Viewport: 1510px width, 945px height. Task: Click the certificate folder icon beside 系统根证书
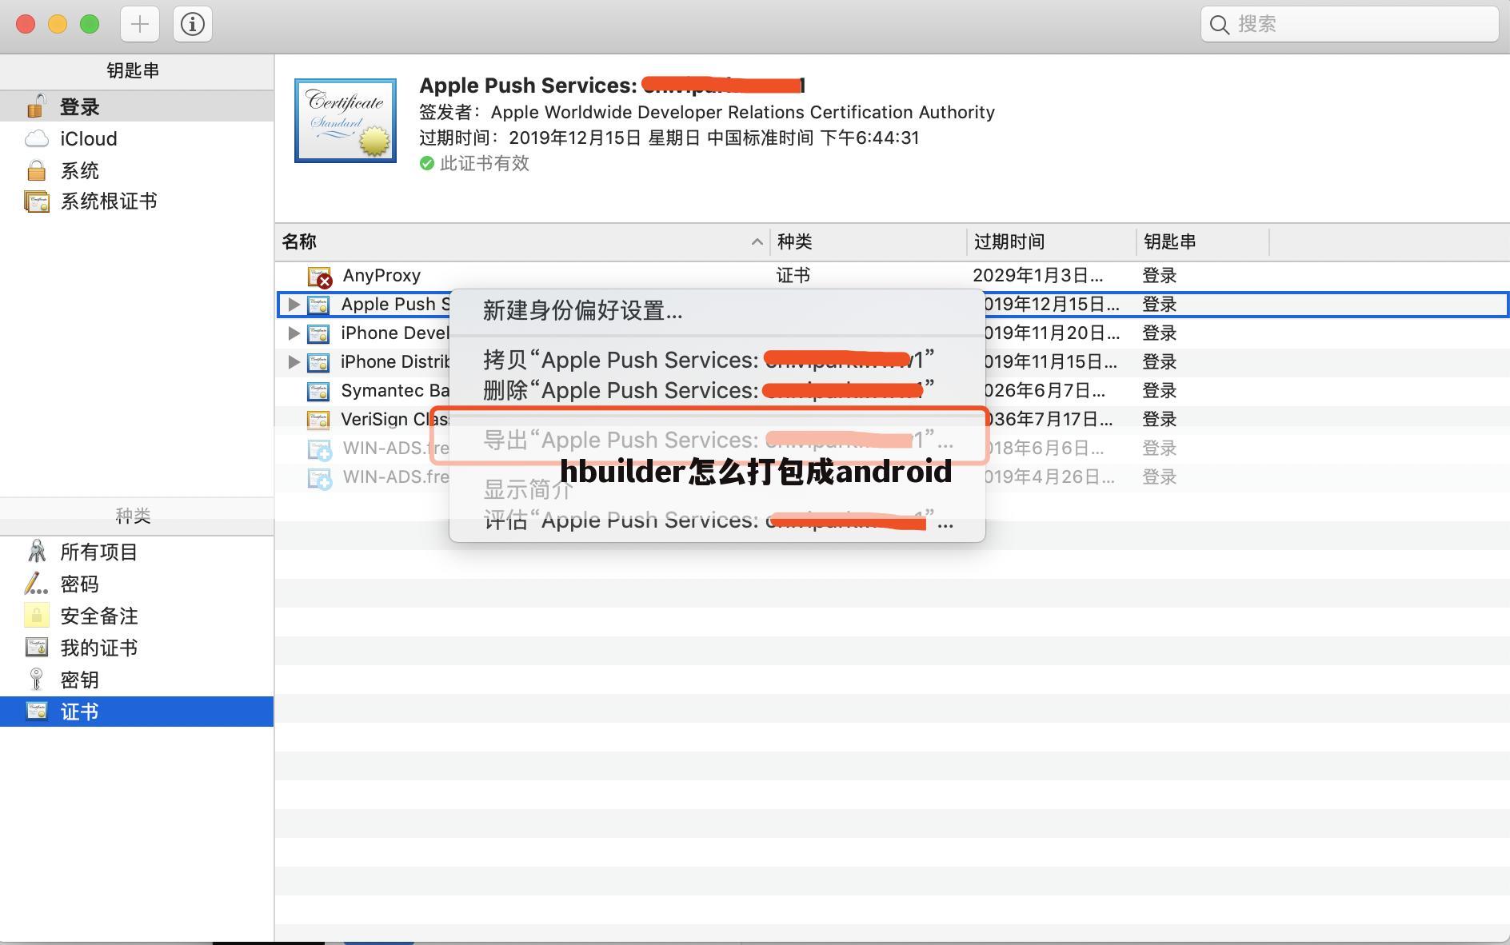tap(37, 201)
